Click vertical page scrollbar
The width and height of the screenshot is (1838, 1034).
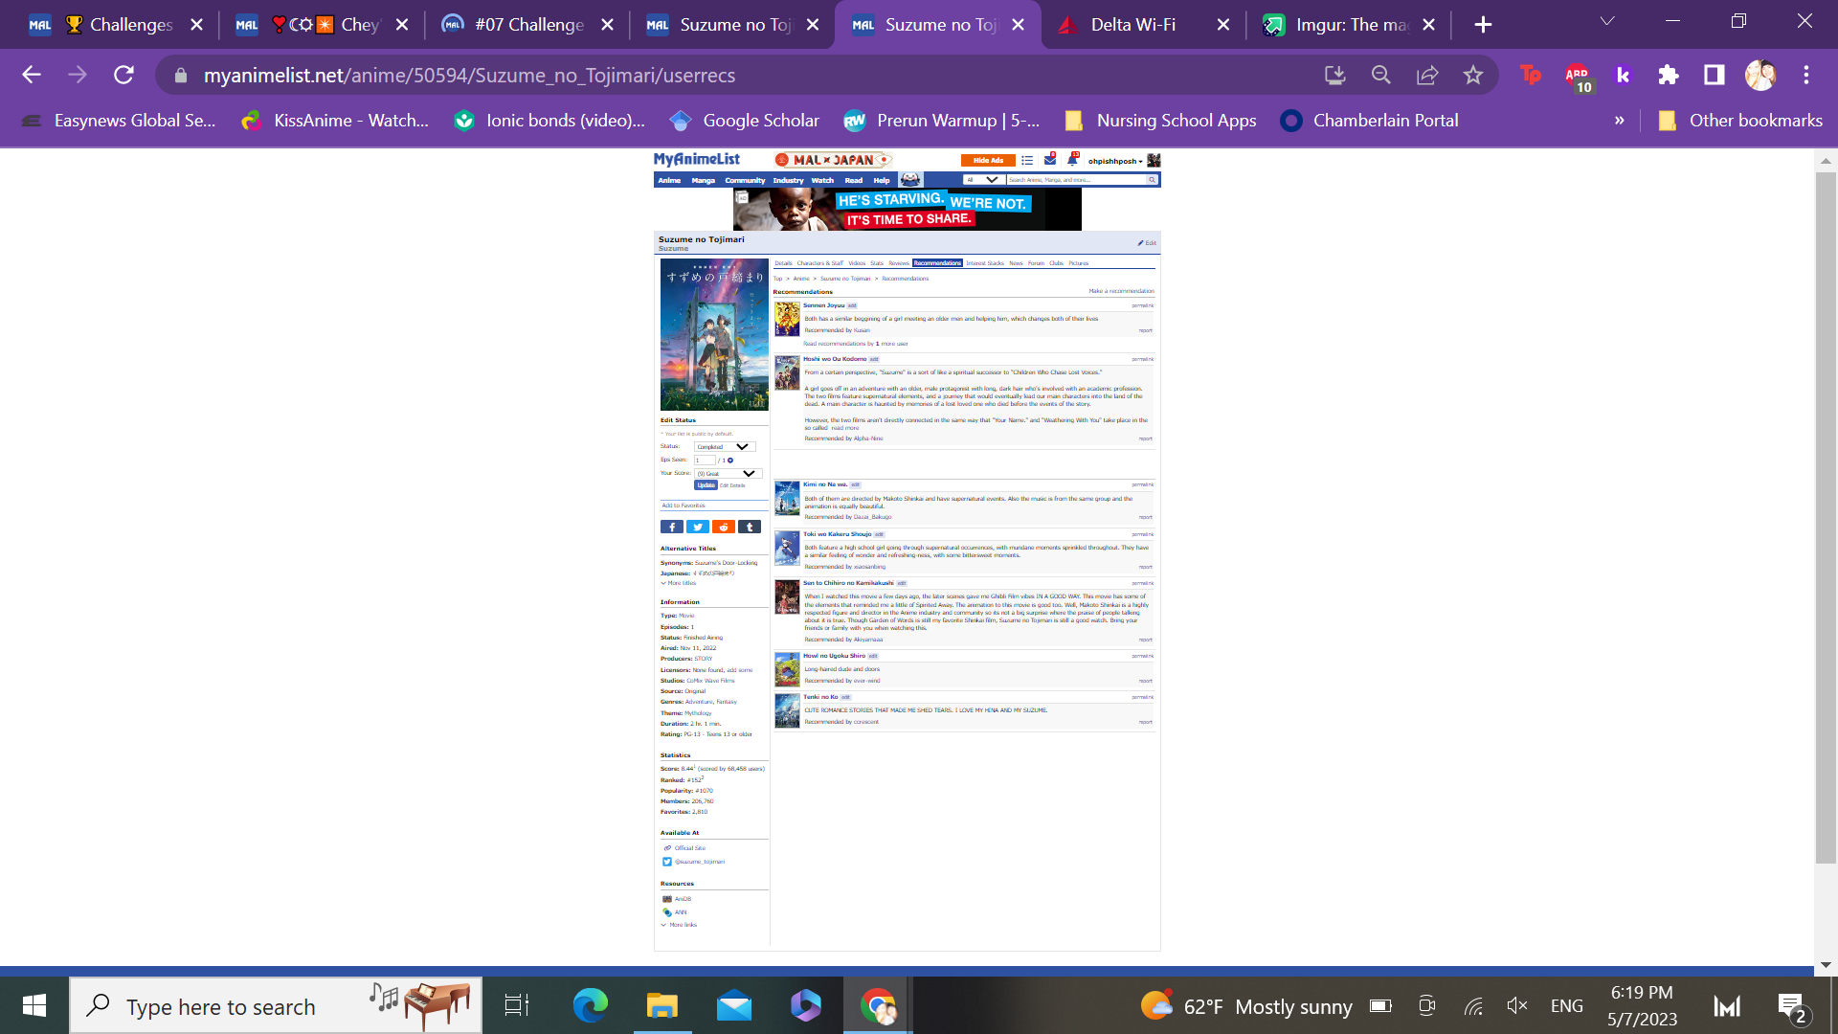point(1826,517)
